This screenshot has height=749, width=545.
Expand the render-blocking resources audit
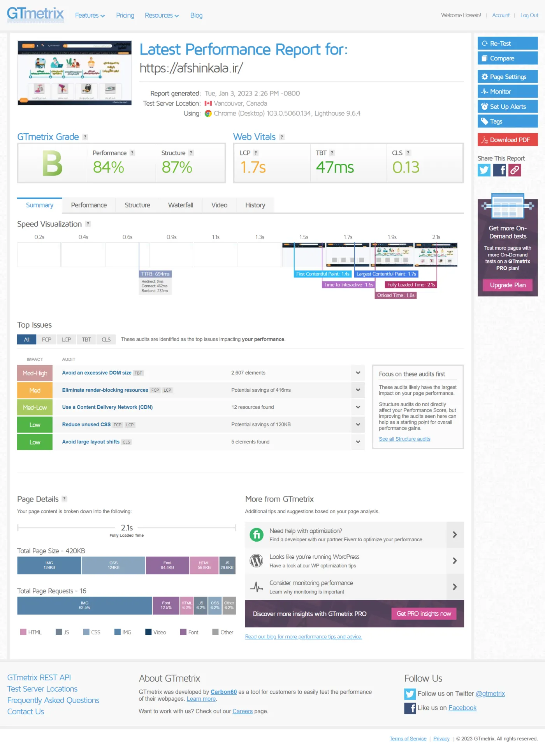click(x=358, y=390)
